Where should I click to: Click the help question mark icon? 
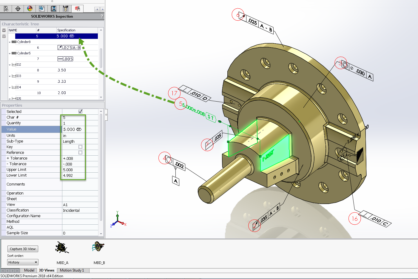(102, 16)
